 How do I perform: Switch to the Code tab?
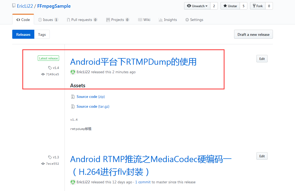tap(23, 20)
